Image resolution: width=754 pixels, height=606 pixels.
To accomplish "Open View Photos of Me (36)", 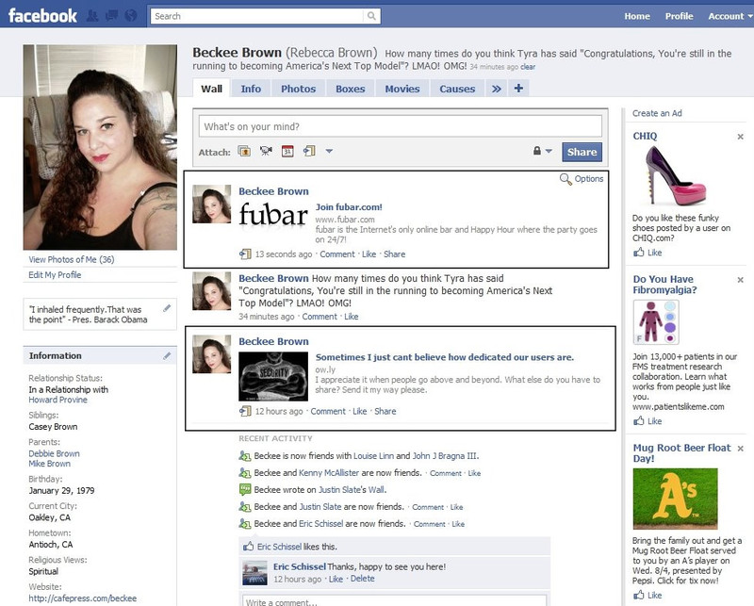I will pyautogui.click(x=72, y=260).
